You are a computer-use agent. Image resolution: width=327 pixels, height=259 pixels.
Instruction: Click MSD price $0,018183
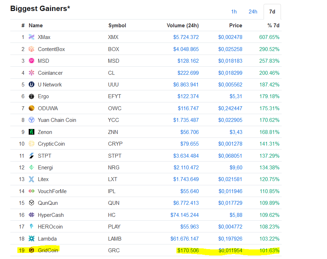[230, 61]
